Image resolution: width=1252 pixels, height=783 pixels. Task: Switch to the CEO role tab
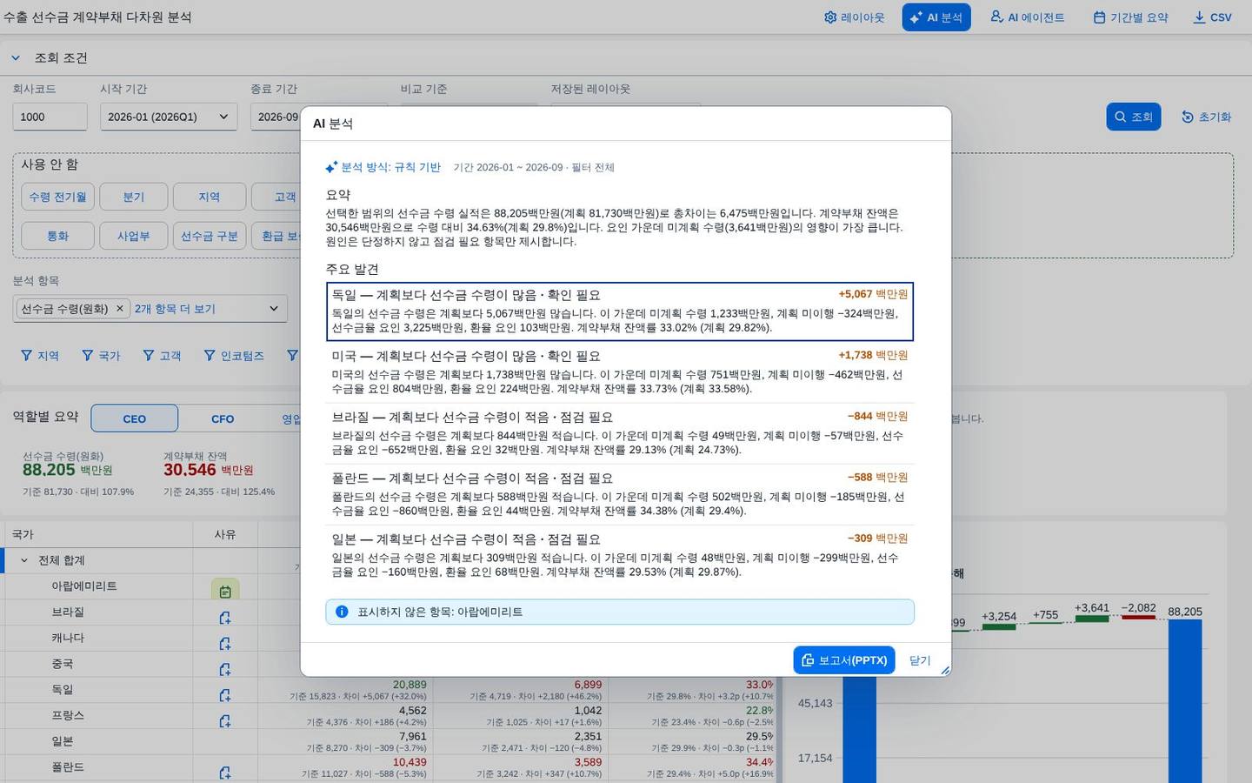[135, 418]
